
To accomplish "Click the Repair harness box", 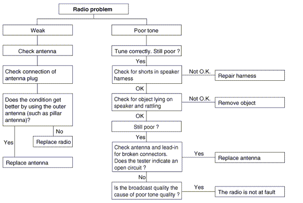I will tap(250, 76).
